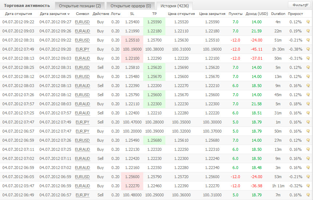Sort by TP column header
Image resolution: width=313 pixels, height=200 pixels.
click(x=155, y=14)
